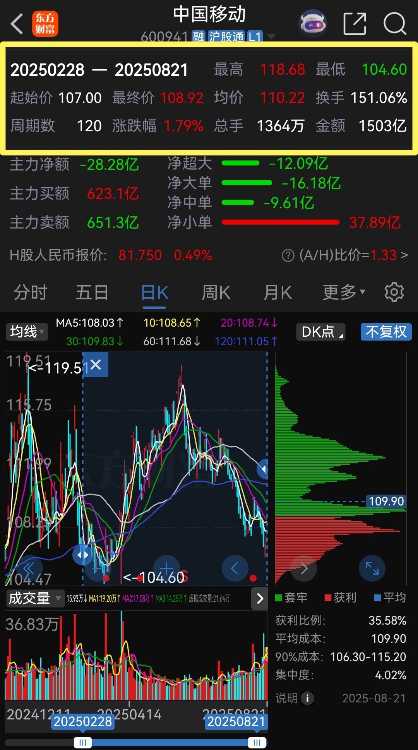
Task: Open A/H比价 detail arrow
Action: click(x=404, y=255)
